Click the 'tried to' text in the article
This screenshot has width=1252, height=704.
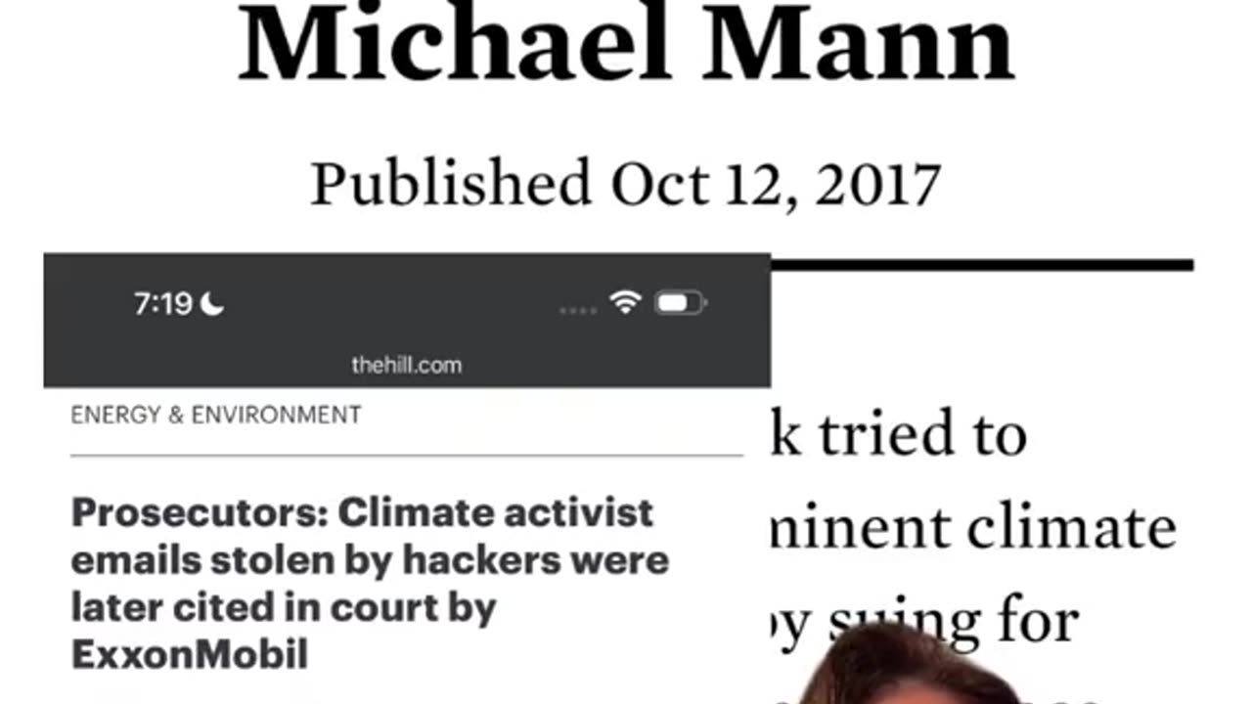923,434
